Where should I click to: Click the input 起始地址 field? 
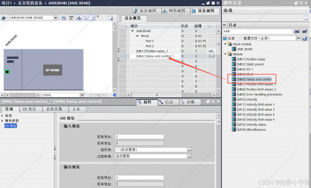pyautogui.click(x=139, y=137)
